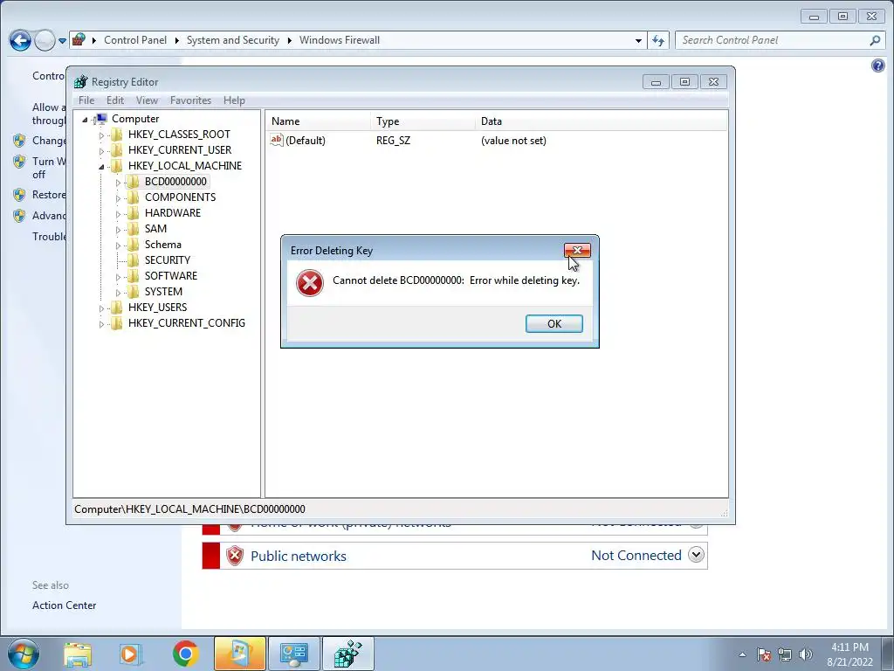Switch to the Registry Editor taskbar button
Screen dimensions: 894x671
point(348,654)
